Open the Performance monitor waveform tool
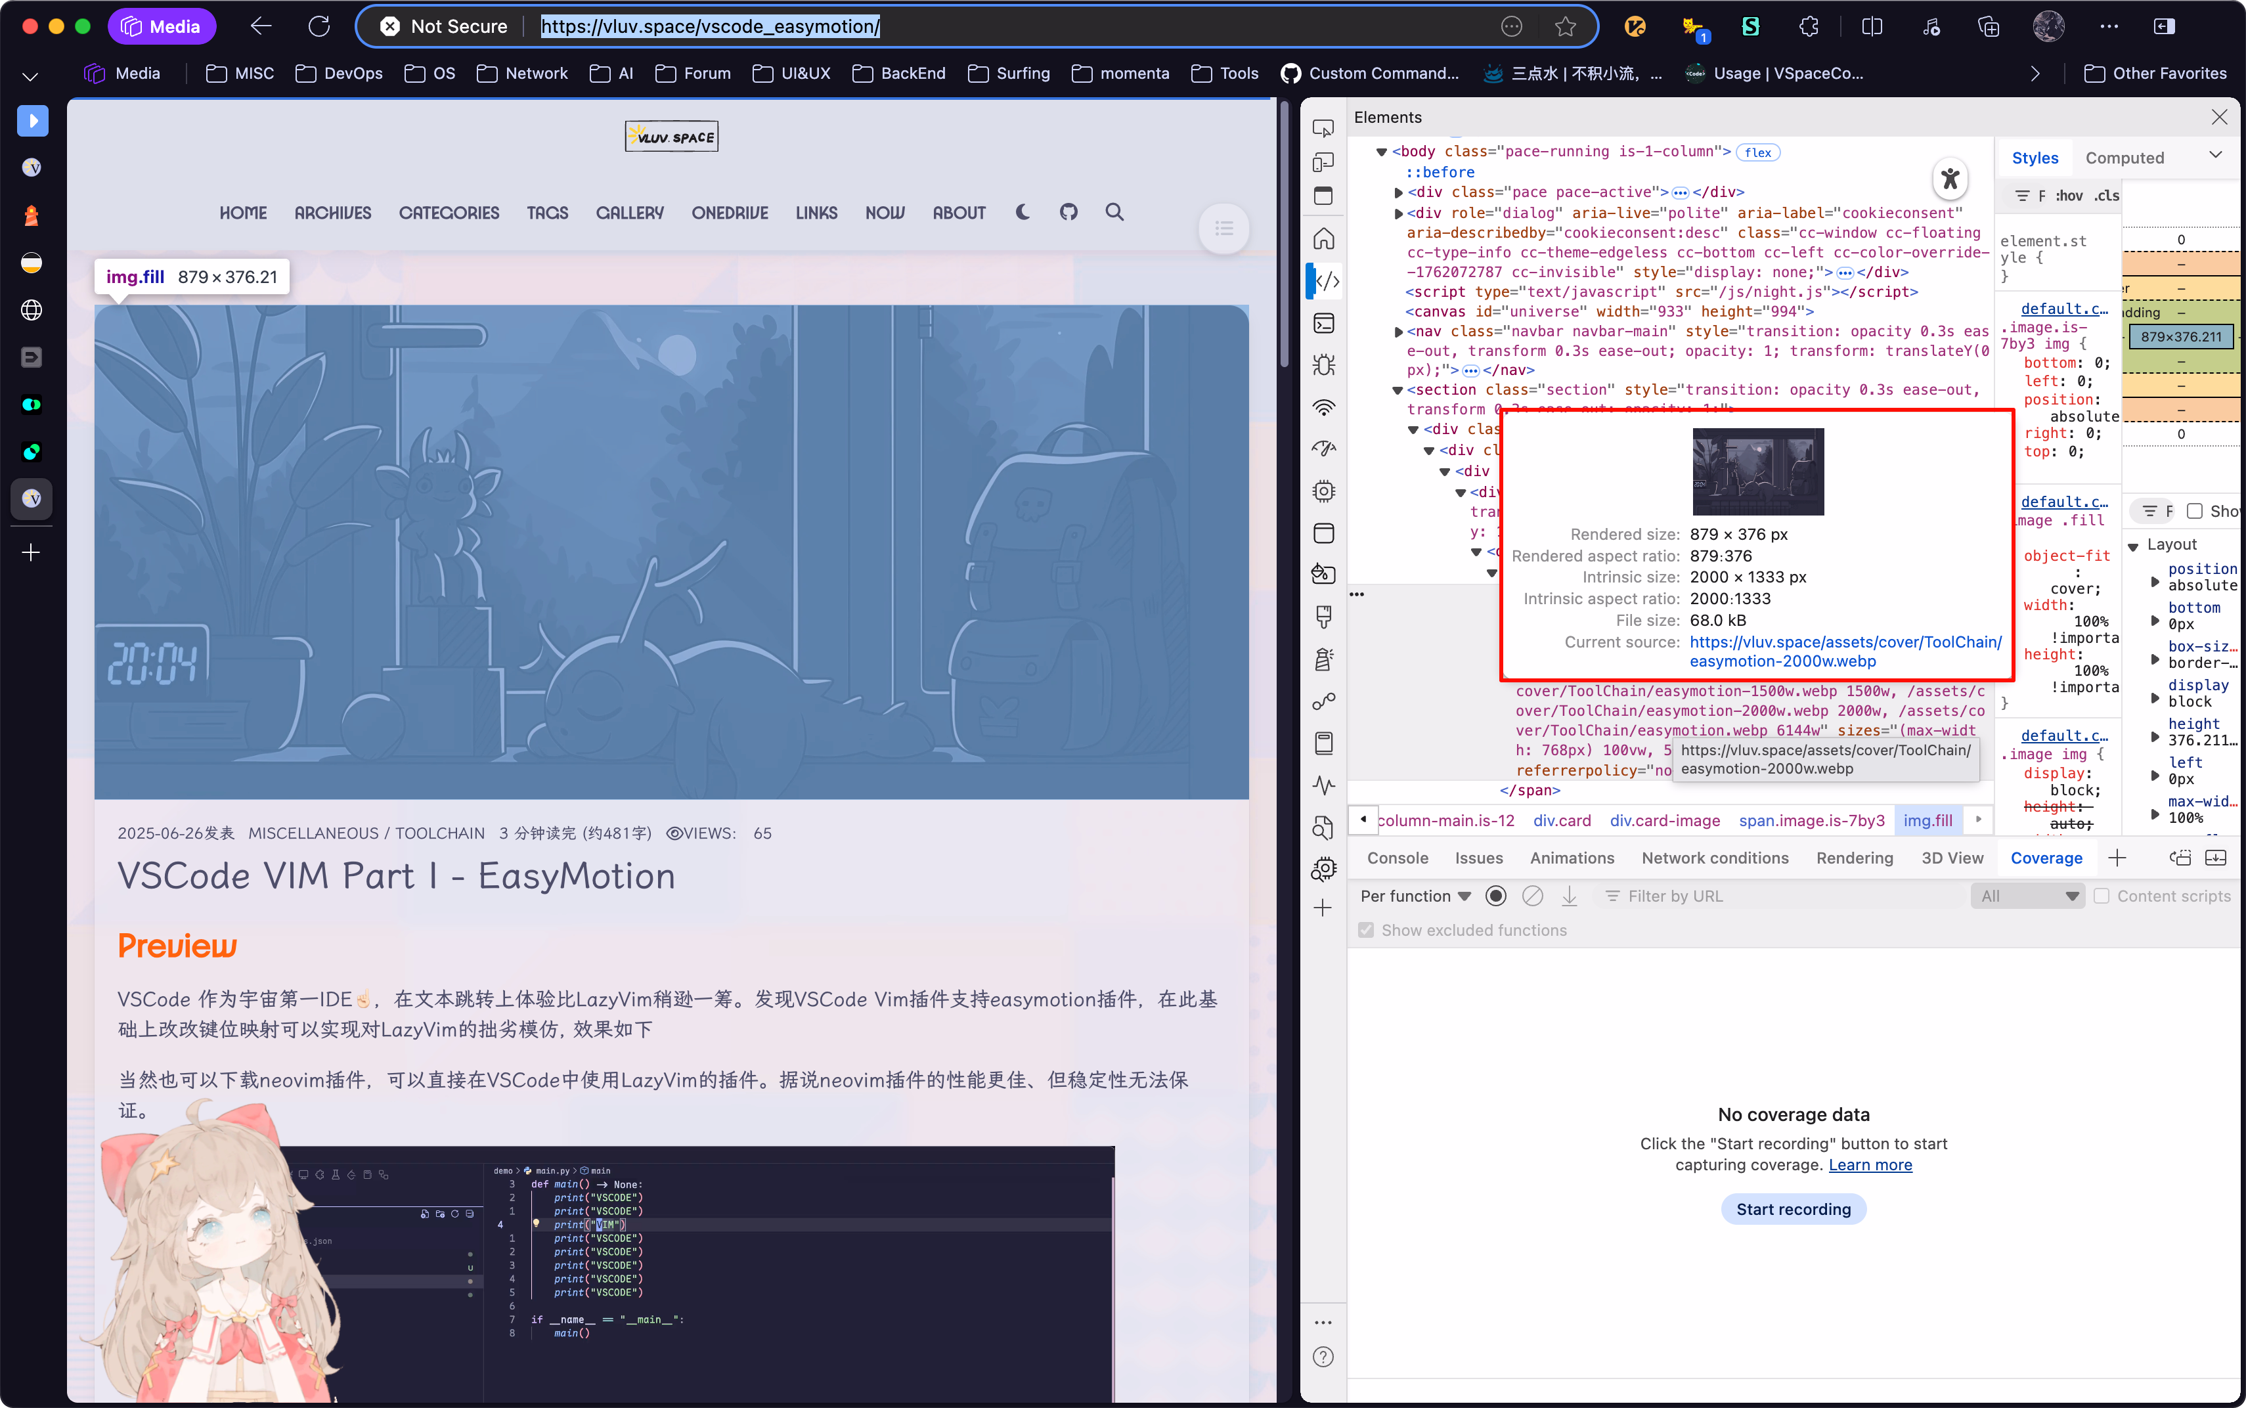The height and width of the screenshot is (1408, 2246). [x=1323, y=785]
